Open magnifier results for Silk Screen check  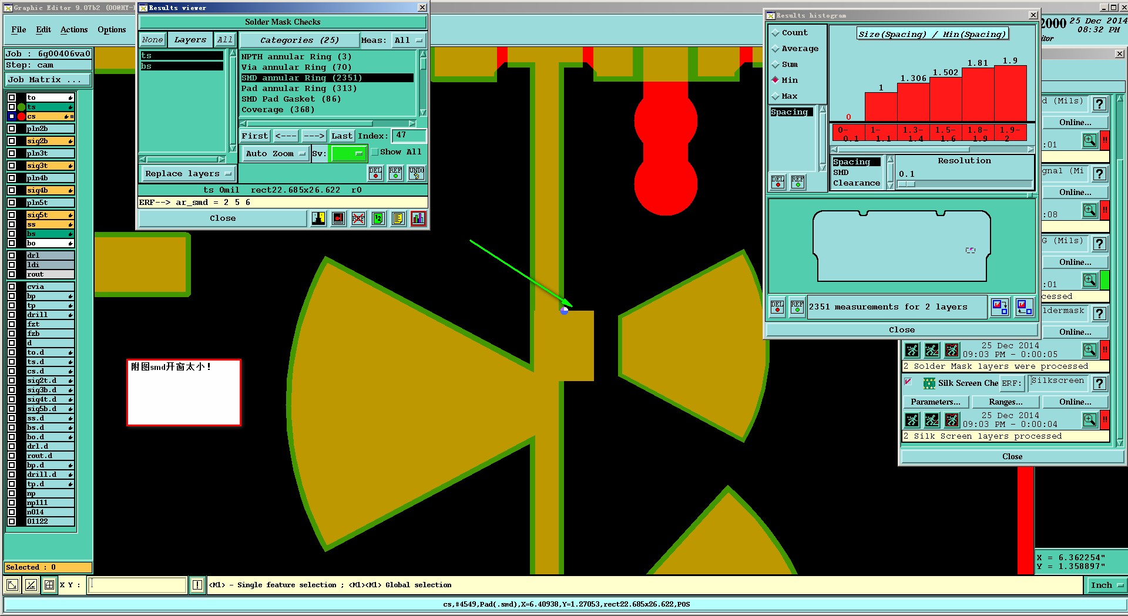(1090, 420)
